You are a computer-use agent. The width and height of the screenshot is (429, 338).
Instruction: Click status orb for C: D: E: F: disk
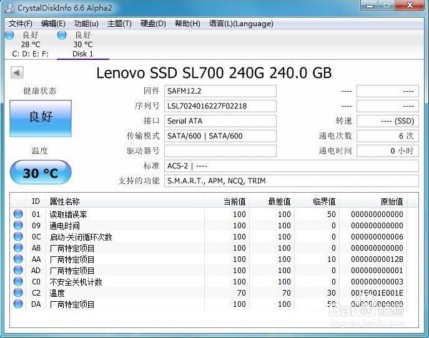[x=9, y=35]
